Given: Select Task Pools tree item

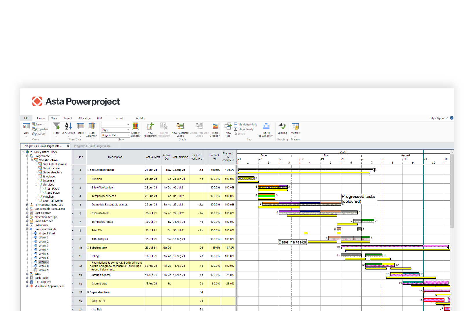Looking at the screenshot, I should [41, 278].
